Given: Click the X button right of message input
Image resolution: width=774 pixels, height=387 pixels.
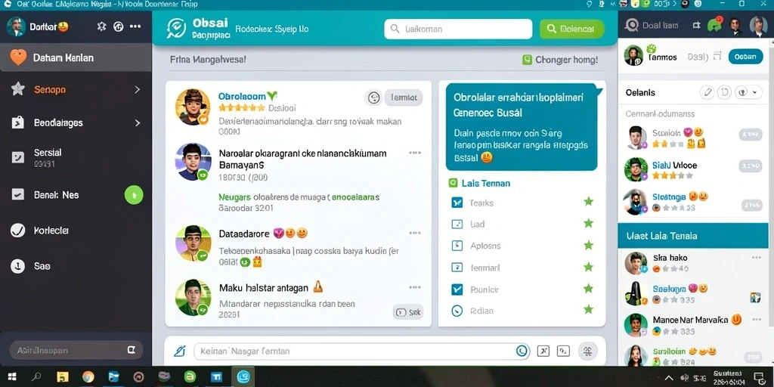Looking at the screenshot, I should (x=543, y=351).
